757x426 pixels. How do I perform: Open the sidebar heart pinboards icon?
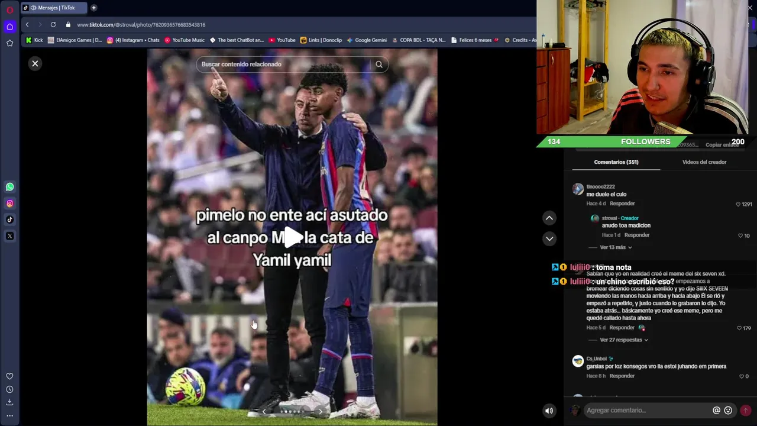[9, 376]
